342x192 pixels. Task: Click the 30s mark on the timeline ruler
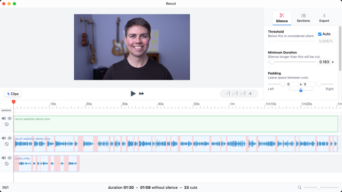pos(125,104)
